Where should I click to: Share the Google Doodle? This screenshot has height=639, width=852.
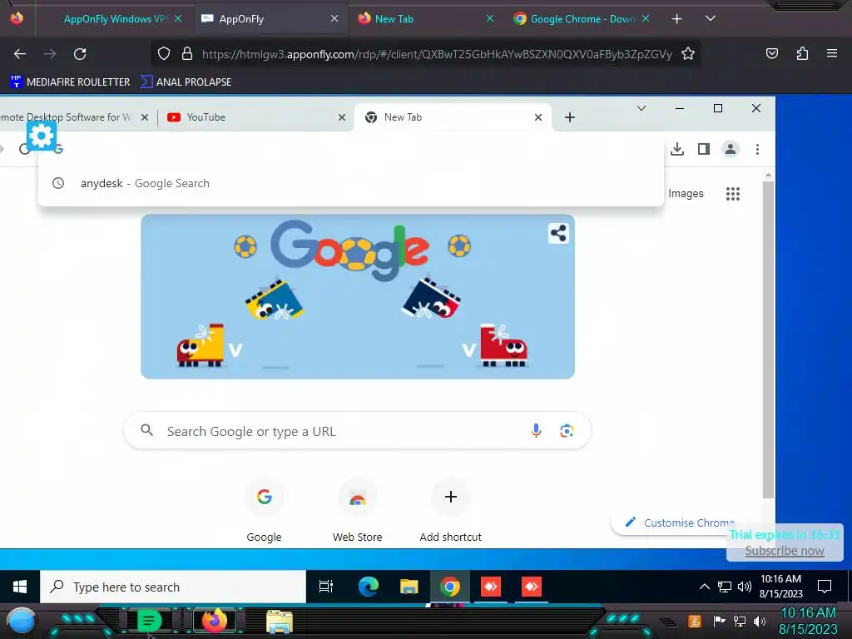pyautogui.click(x=558, y=234)
